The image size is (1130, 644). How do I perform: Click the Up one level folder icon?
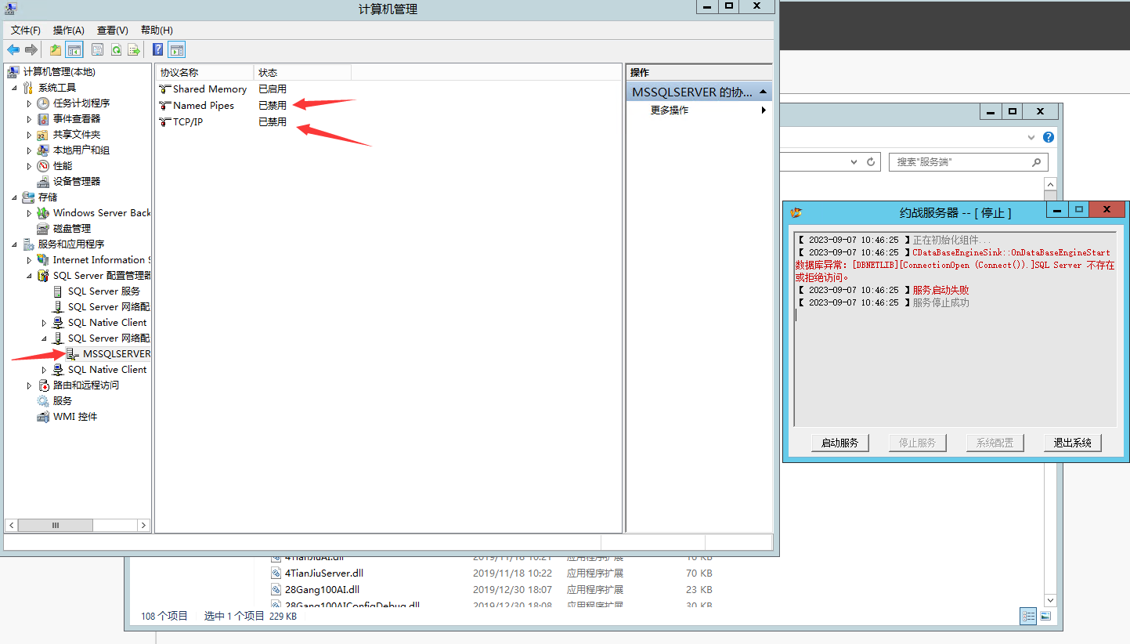click(x=56, y=50)
